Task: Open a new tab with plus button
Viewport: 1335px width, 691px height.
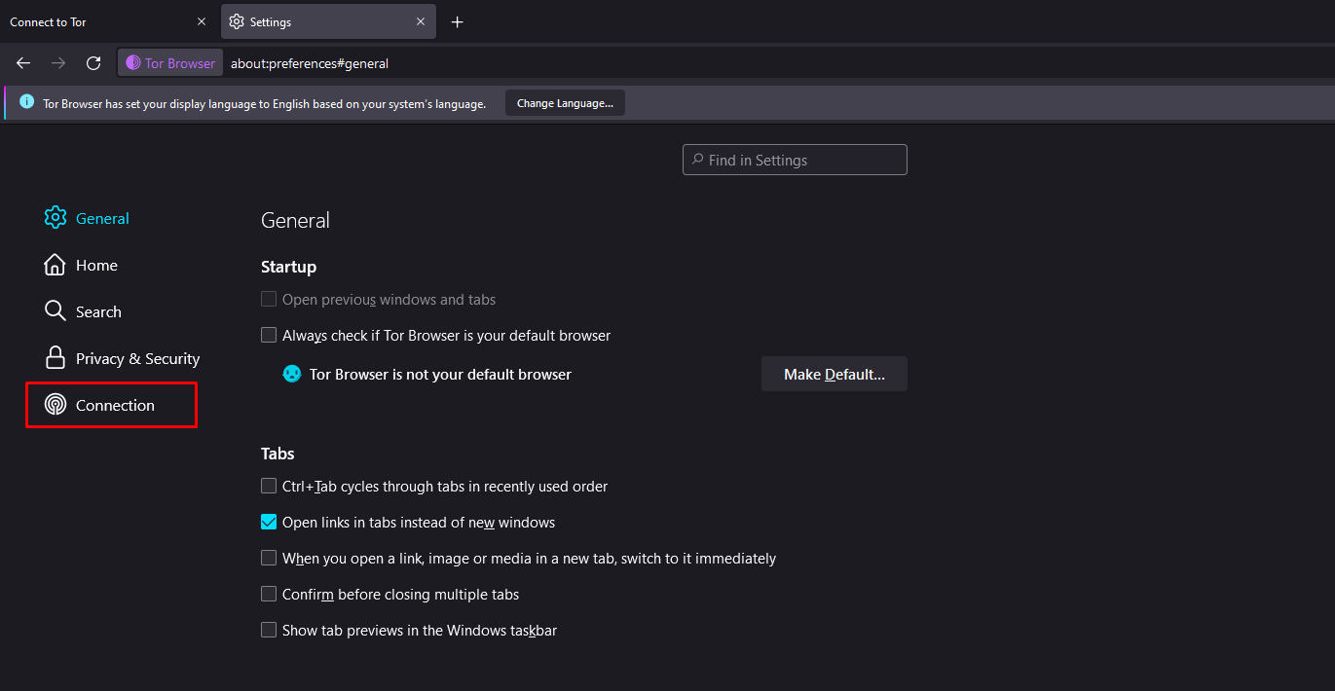Action: pos(458,21)
